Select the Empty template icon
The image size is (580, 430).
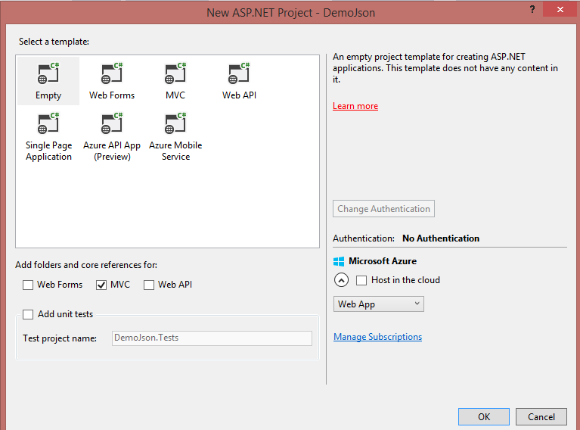pos(48,74)
